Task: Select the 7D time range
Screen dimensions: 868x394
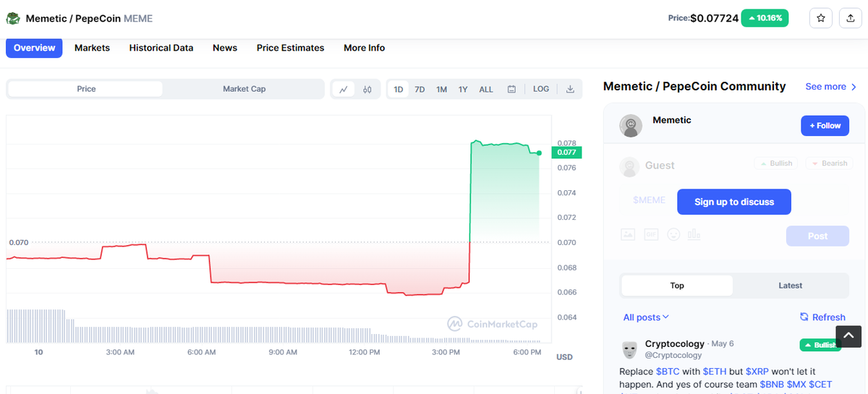Action: pyautogui.click(x=420, y=90)
